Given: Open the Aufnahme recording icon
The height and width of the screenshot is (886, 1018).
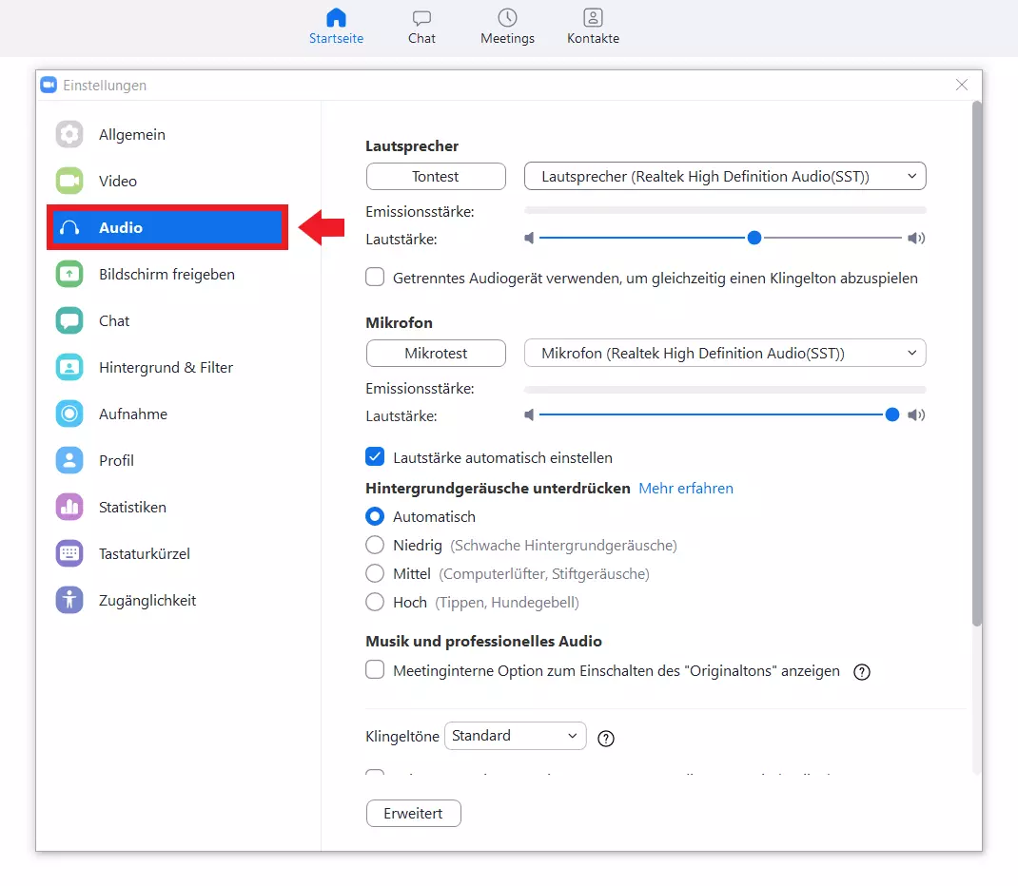Looking at the screenshot, I should [x=69, y=414].
